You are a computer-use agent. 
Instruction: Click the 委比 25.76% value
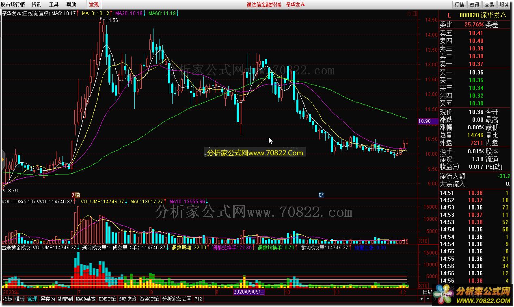tap(474, 25)
